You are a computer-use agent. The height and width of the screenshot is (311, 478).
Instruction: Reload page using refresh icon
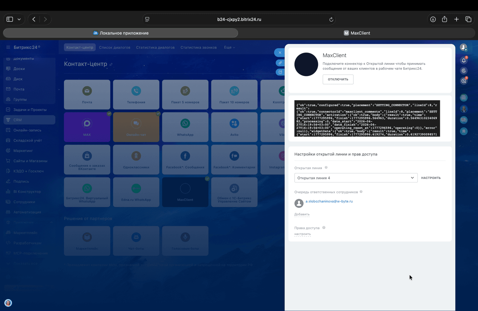(331, 19)
